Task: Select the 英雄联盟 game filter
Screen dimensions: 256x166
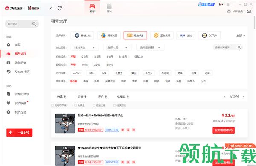Action: tap(109, 35)
